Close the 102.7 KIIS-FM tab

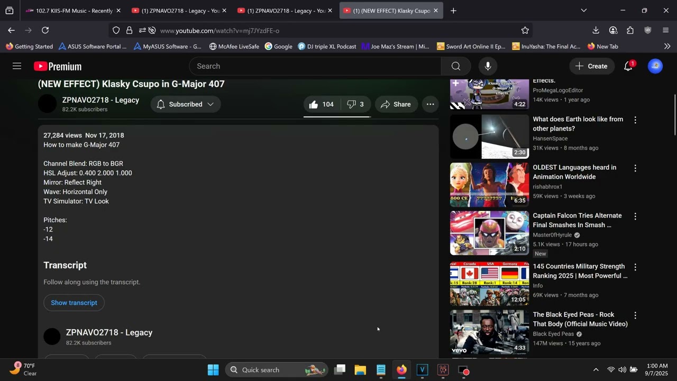coord(118,11)
